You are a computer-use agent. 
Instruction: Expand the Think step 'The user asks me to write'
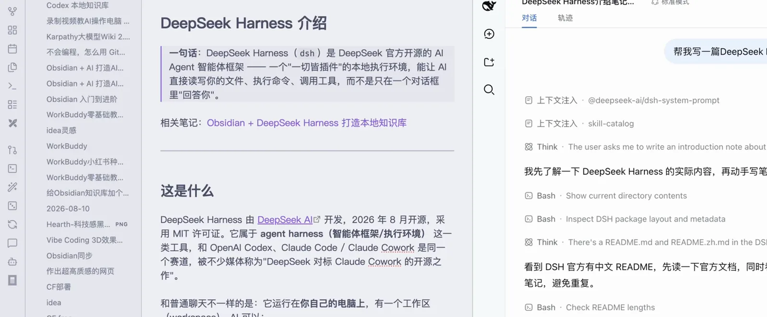click(645, 147)
